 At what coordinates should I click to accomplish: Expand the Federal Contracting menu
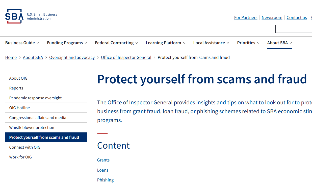(116, 43)
